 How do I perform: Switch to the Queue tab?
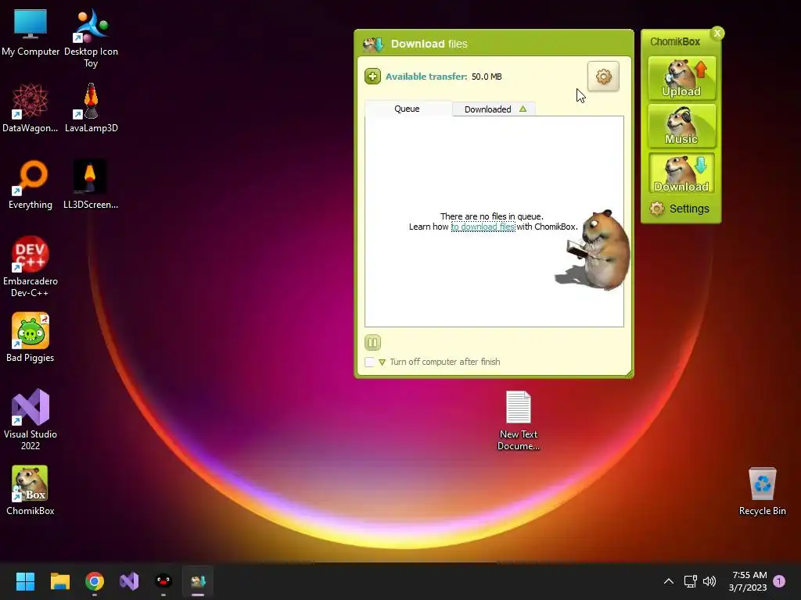[407, 109]
